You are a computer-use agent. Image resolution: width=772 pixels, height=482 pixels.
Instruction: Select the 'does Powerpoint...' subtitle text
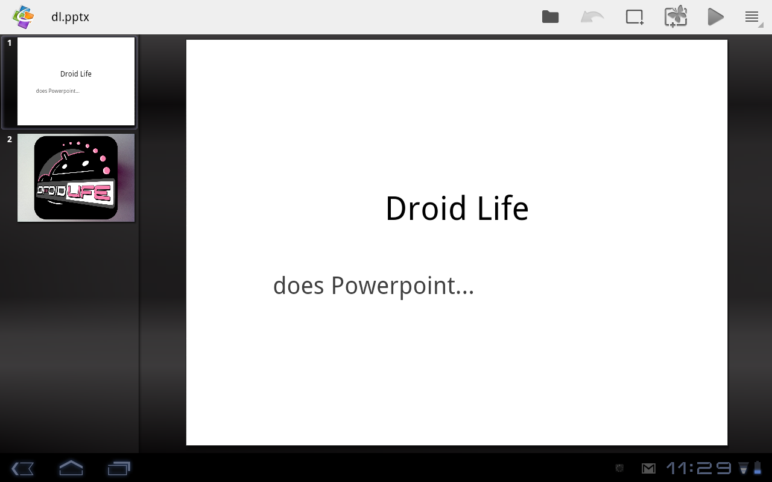(x=373, y=286)
